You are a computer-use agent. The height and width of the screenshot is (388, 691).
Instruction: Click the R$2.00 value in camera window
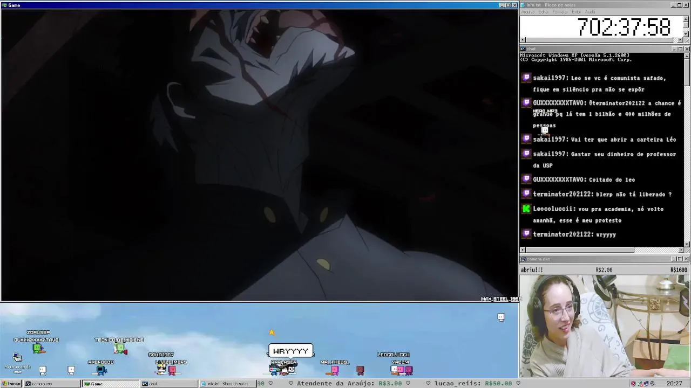click(x=604, y=270)
